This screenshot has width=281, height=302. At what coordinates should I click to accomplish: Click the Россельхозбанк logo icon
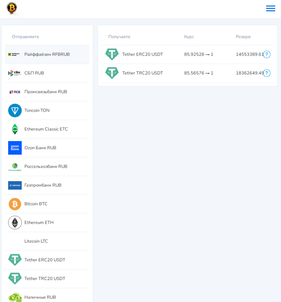pos(15,167)
